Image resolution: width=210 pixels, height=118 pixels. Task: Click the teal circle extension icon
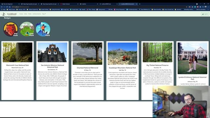pyautogui.click(x=195, y=7)
